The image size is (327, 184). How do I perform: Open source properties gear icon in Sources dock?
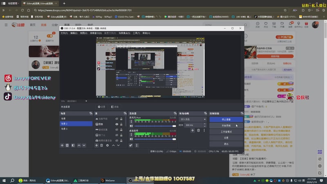point(108,146)
